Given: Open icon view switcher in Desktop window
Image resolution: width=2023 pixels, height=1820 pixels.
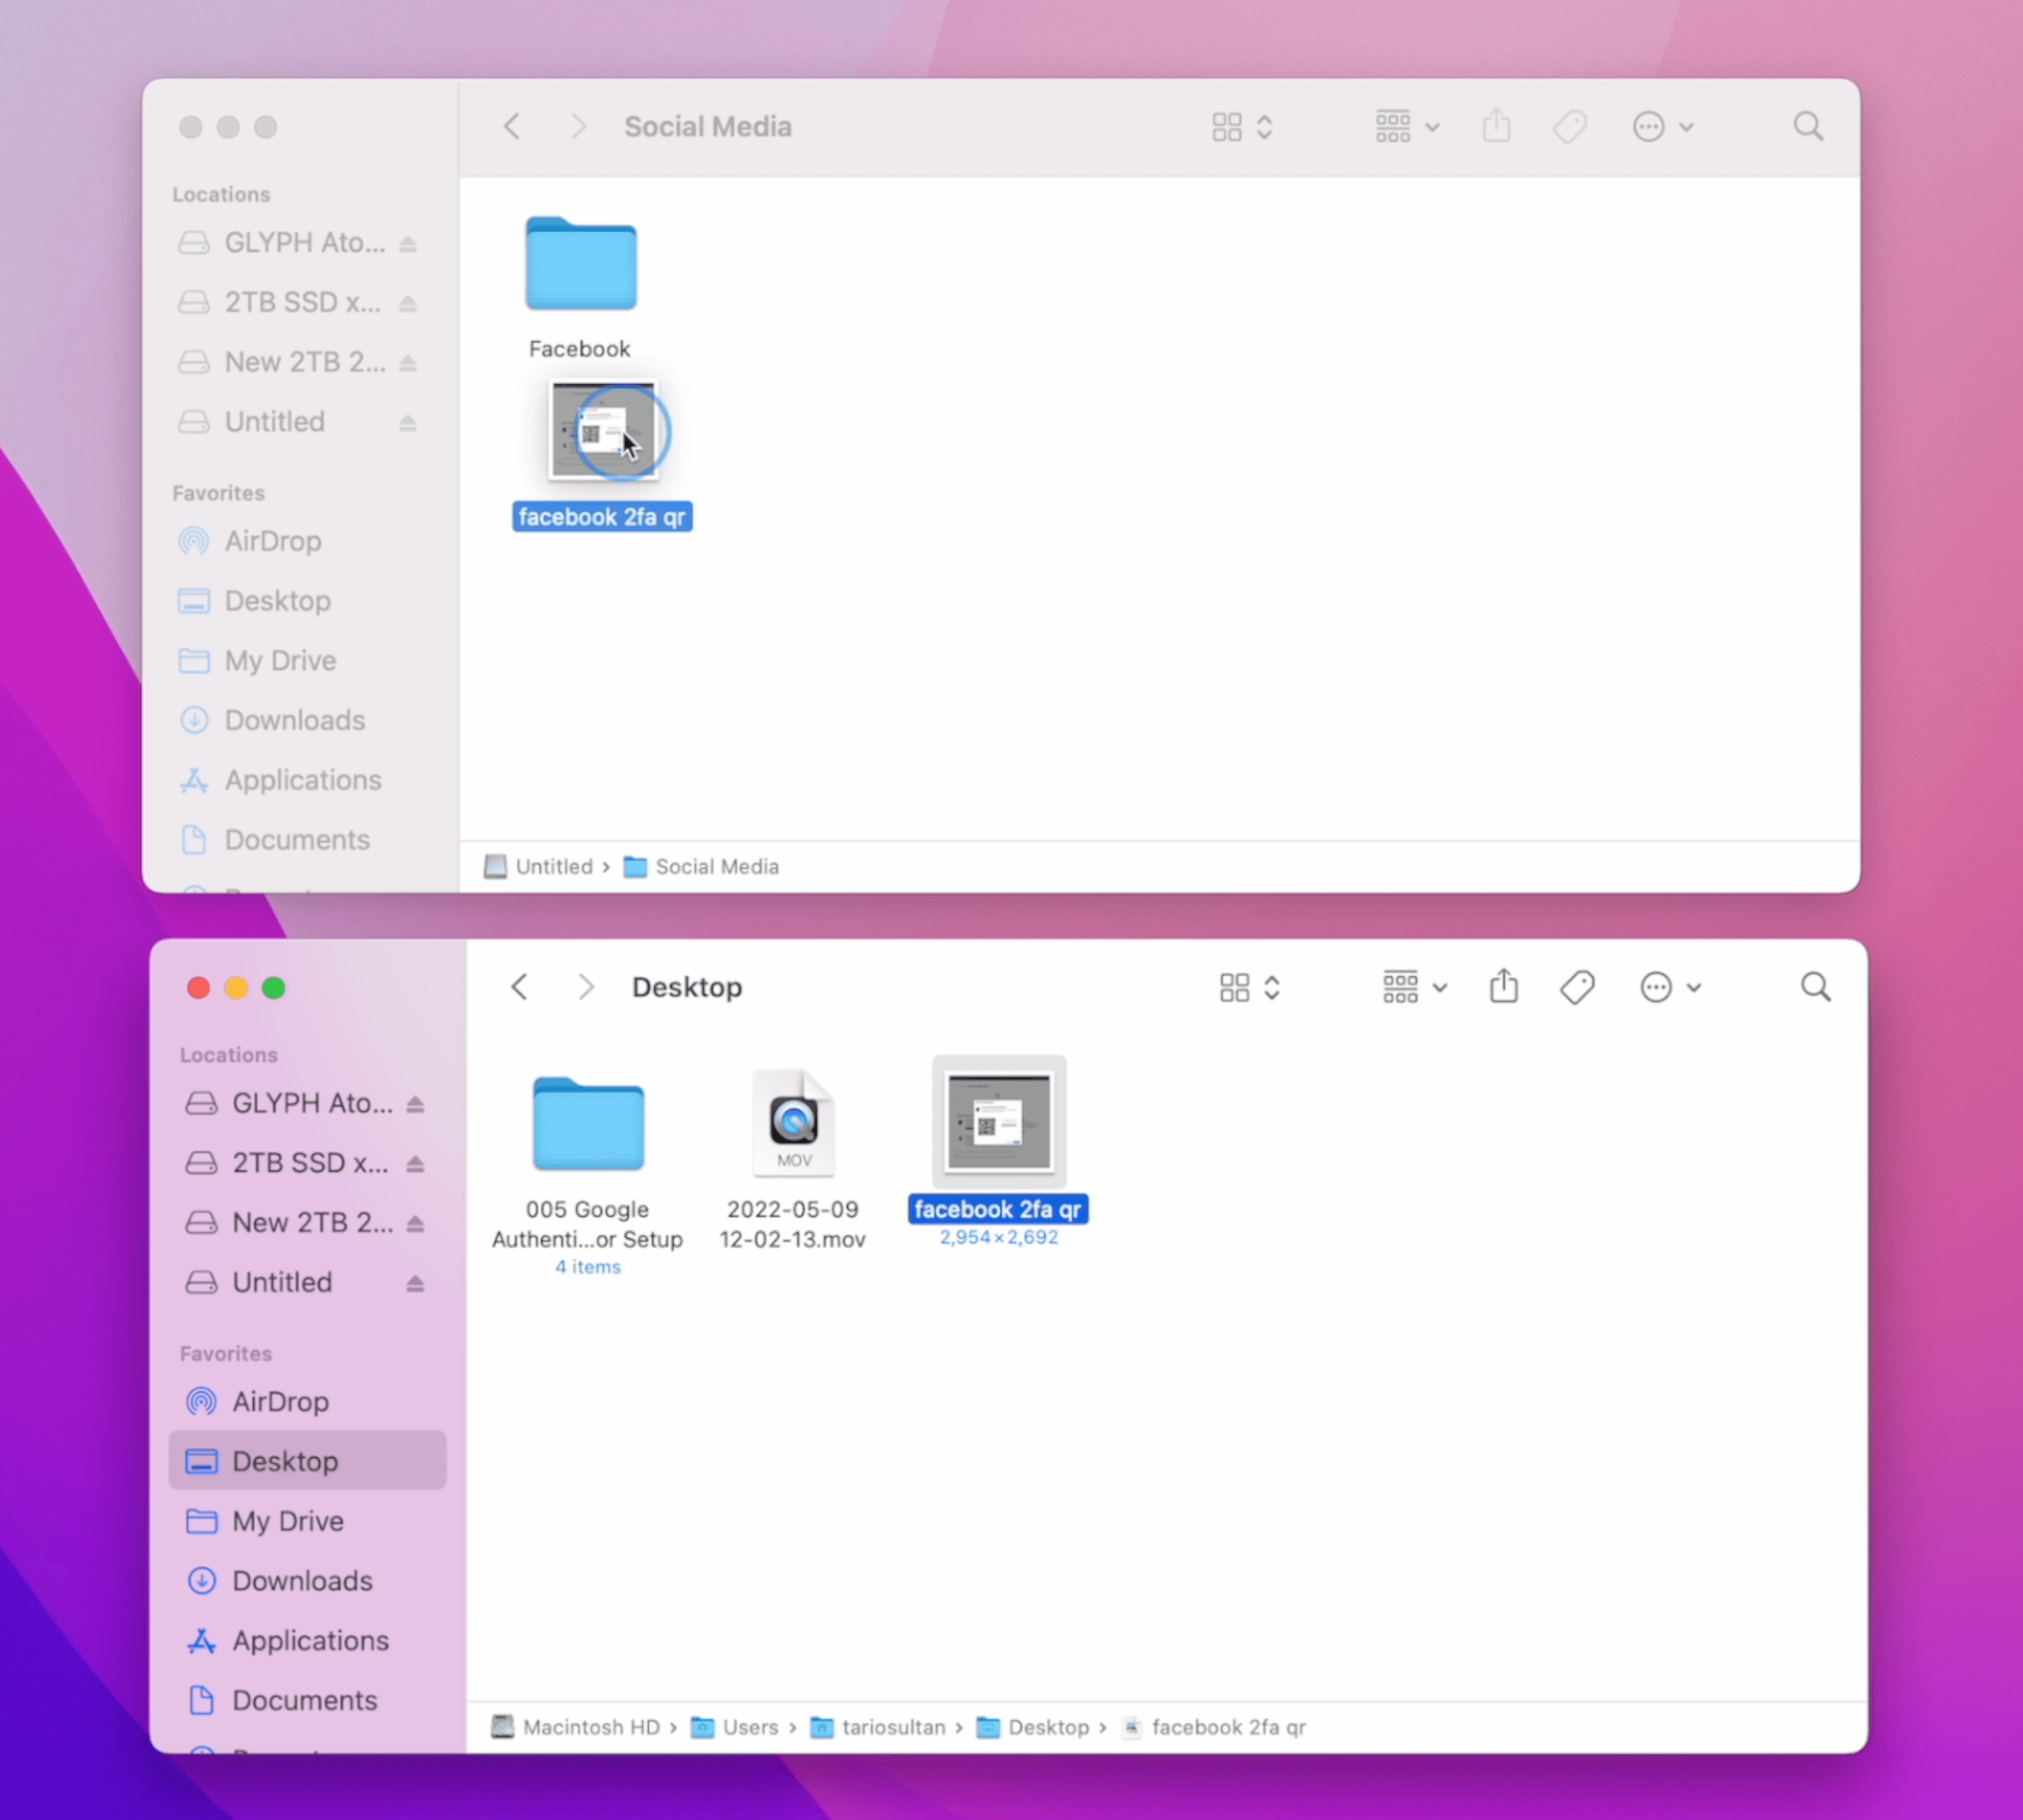Looking at the screenshot, I should tap(1249, 987).
